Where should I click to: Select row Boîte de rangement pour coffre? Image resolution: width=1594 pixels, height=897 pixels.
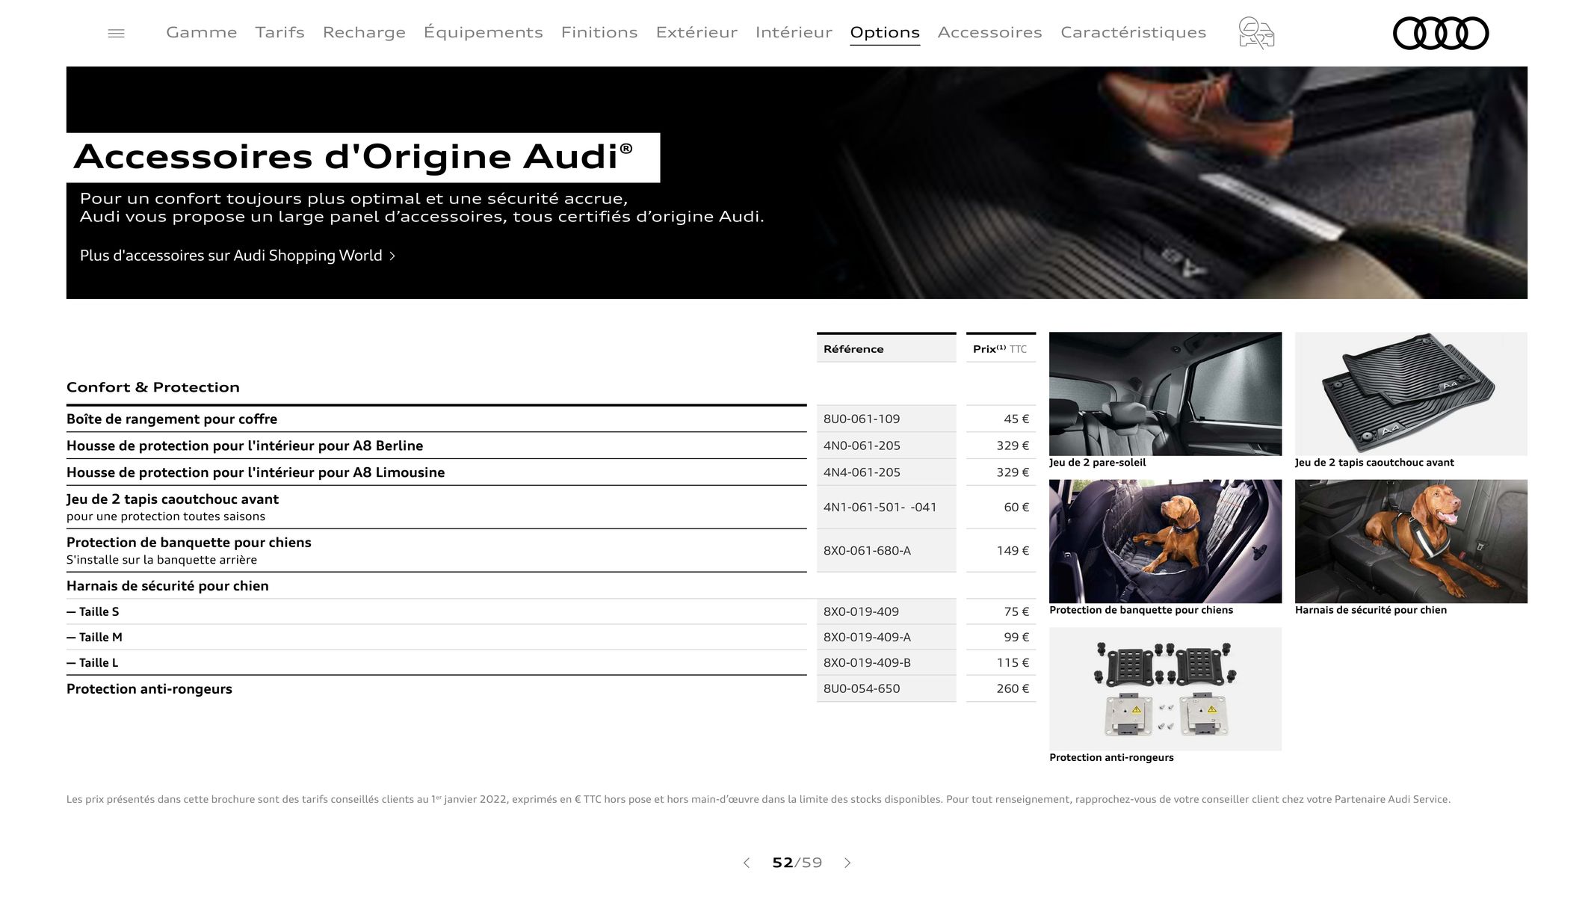click(551, 419)
